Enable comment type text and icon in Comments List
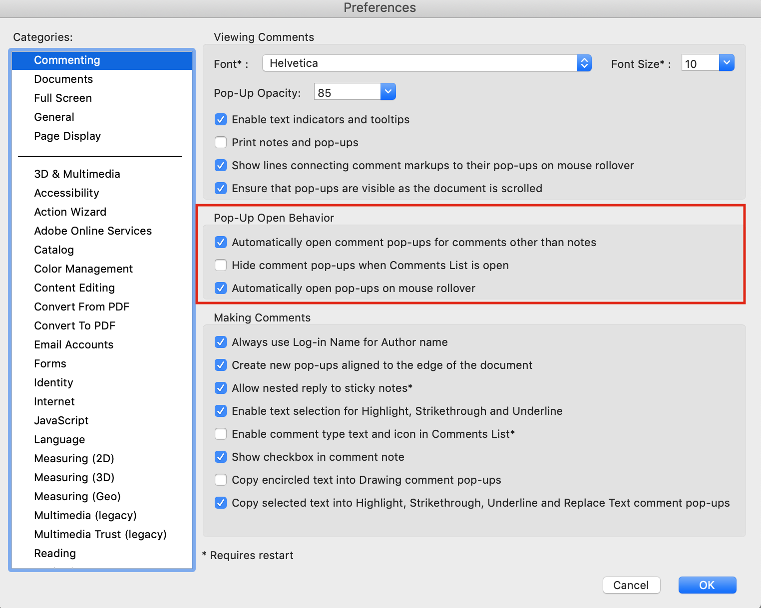Image resolution: width=761 pixels, height=608 pixels. click(x=221, y=434)
